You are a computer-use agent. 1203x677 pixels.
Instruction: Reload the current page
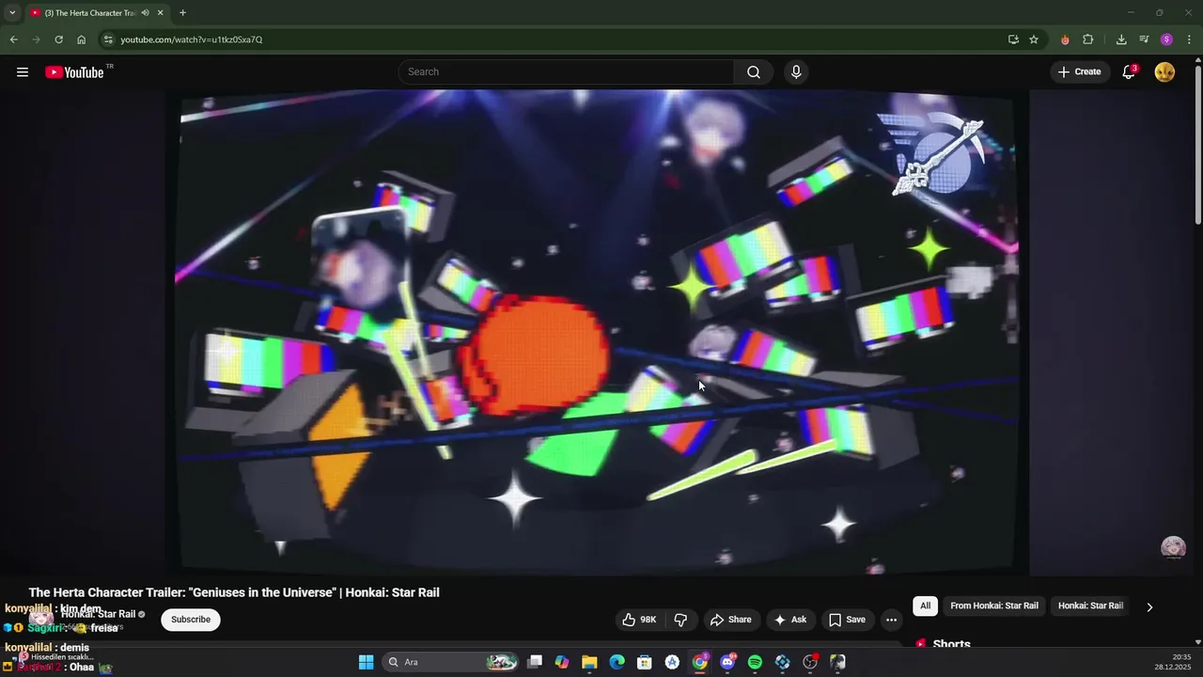[58, 39]
